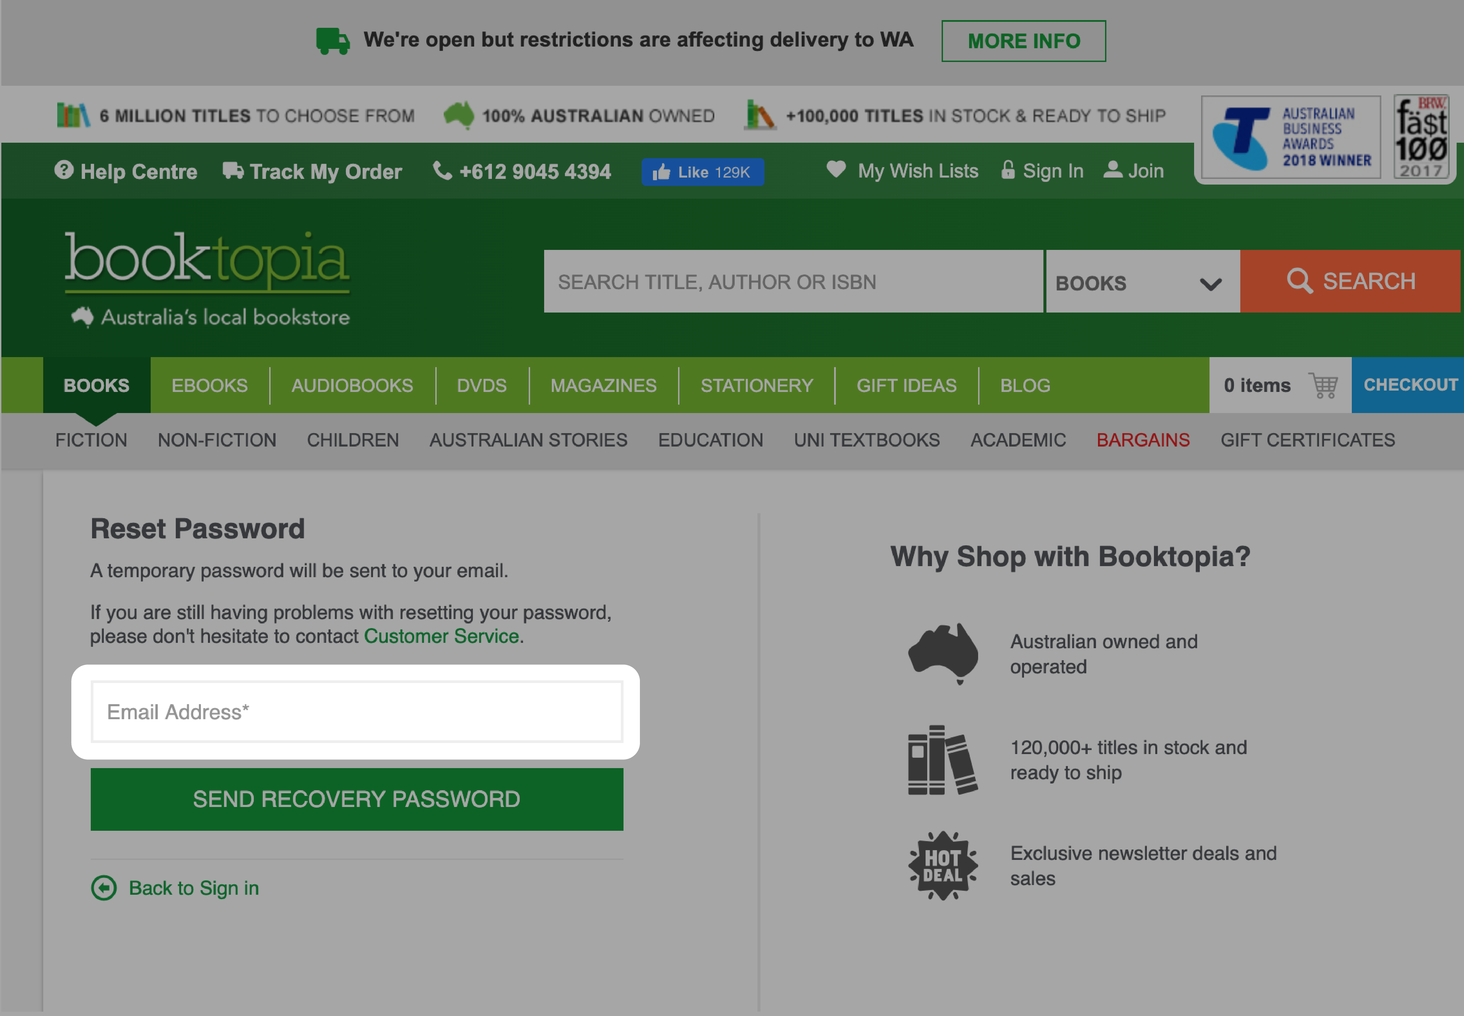Click the Sign In link
1464x1016 pixels.
click(1053, 171)
